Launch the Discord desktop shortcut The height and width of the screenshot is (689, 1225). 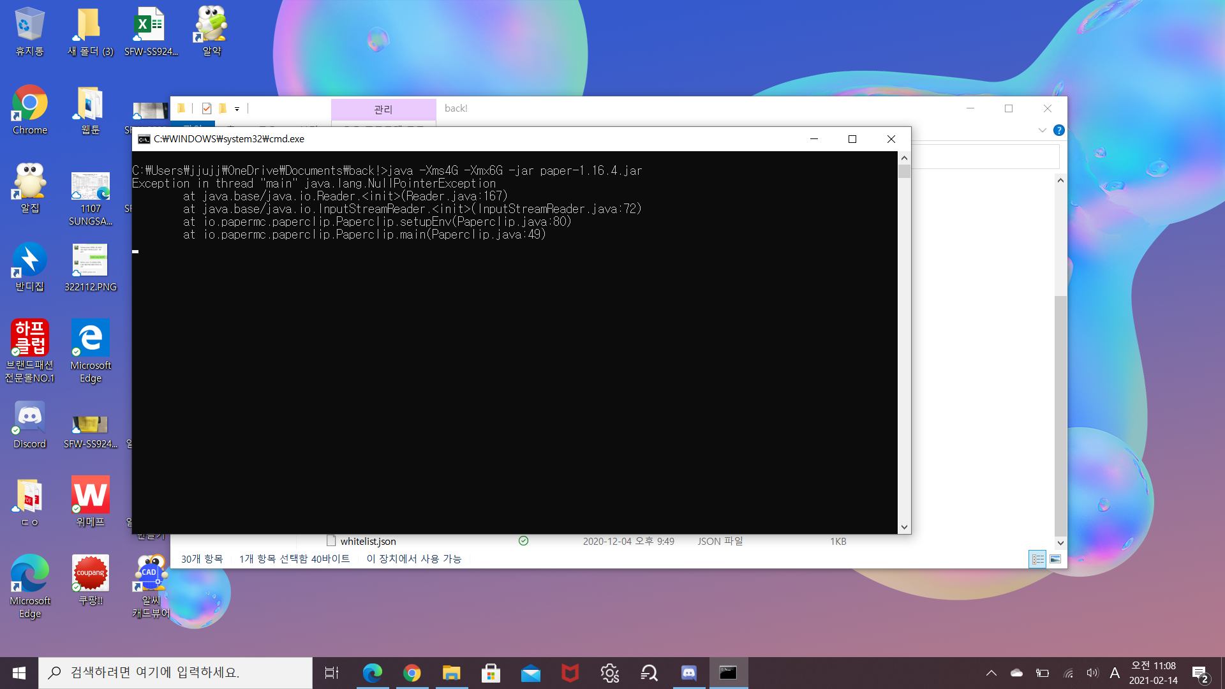pos(29,424)
